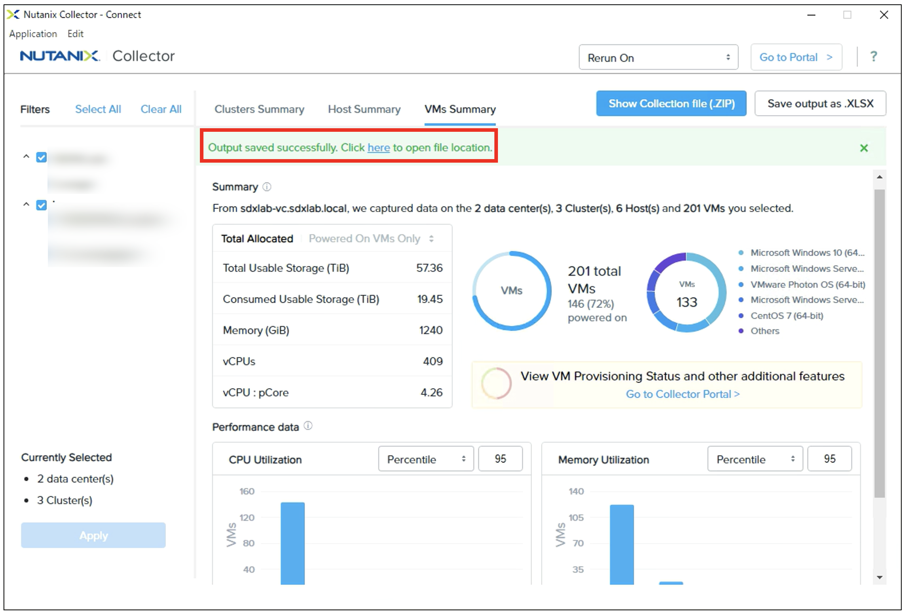This screenshot has width=908, height=615.
Task: Open the Go to Collector Portal link
Action: tap(682, 394)
